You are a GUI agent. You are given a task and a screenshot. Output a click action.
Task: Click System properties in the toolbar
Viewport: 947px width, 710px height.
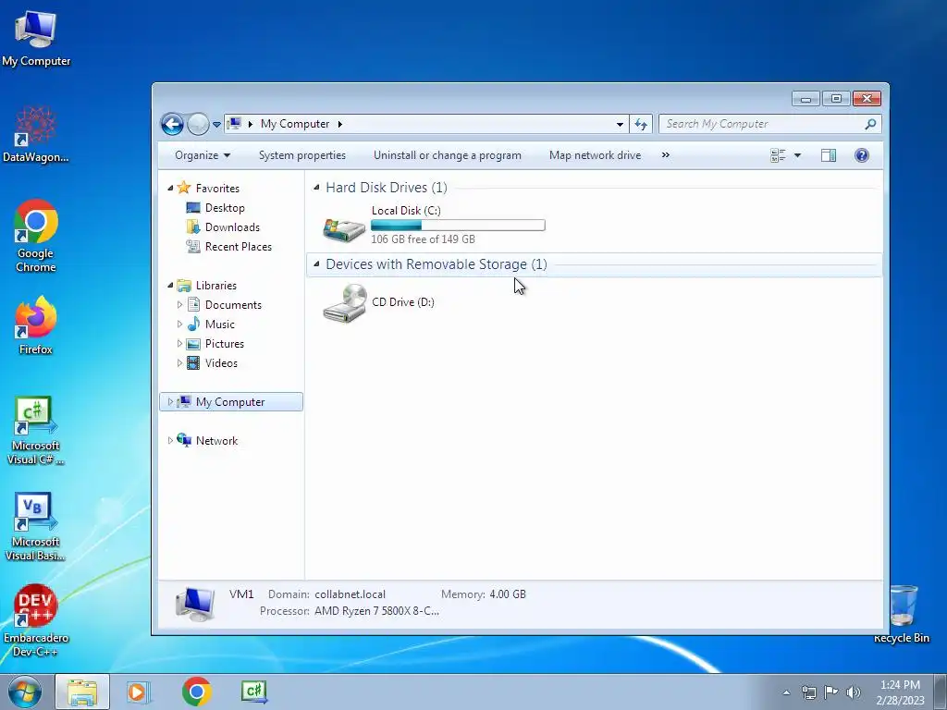coord(302,155)
